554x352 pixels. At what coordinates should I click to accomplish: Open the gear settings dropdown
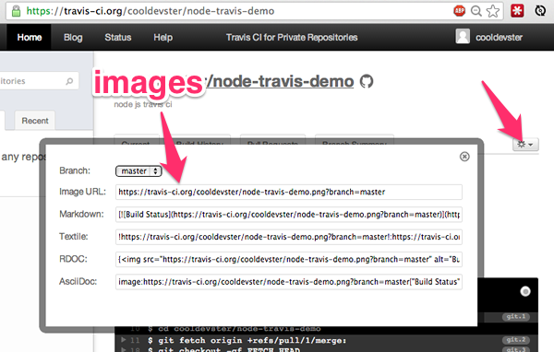tap(525, 145)
